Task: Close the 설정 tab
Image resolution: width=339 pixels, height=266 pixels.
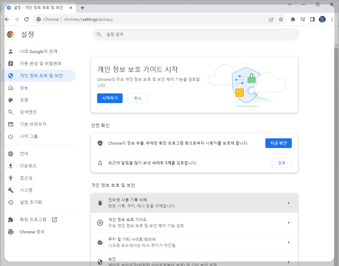Action: (x=71, y=8)
